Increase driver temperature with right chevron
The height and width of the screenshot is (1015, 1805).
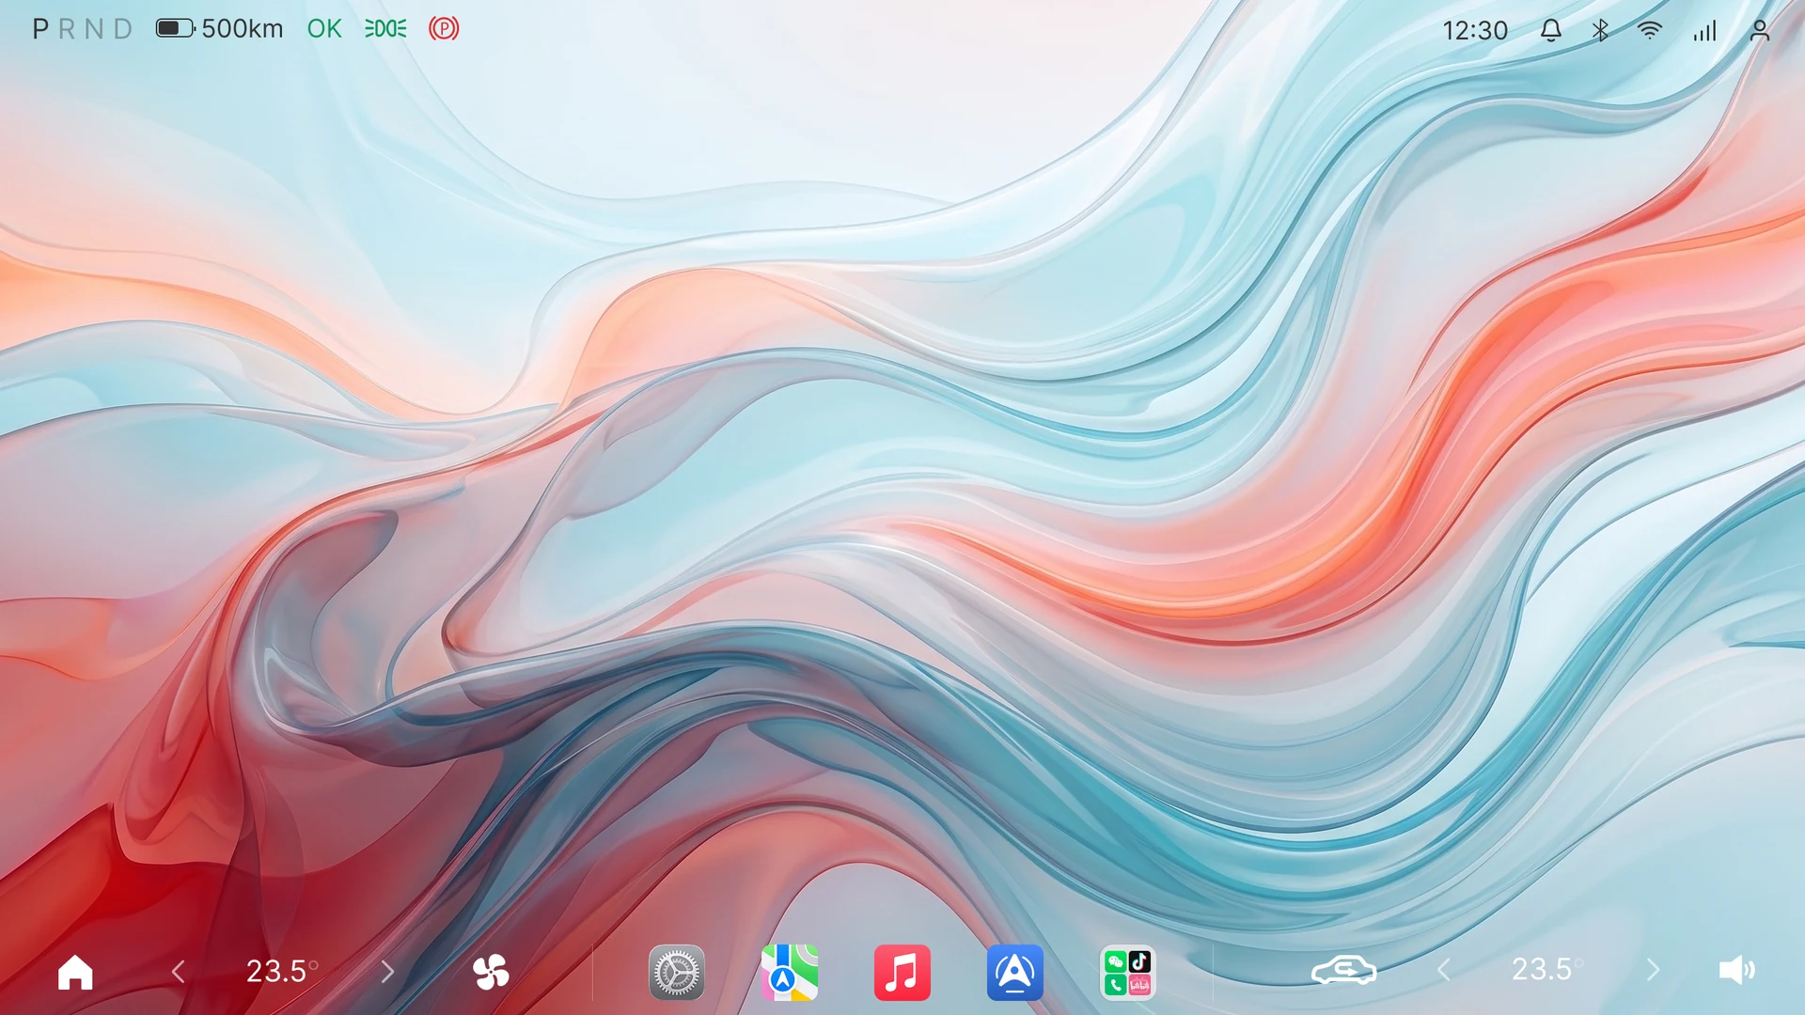point(387,972)
